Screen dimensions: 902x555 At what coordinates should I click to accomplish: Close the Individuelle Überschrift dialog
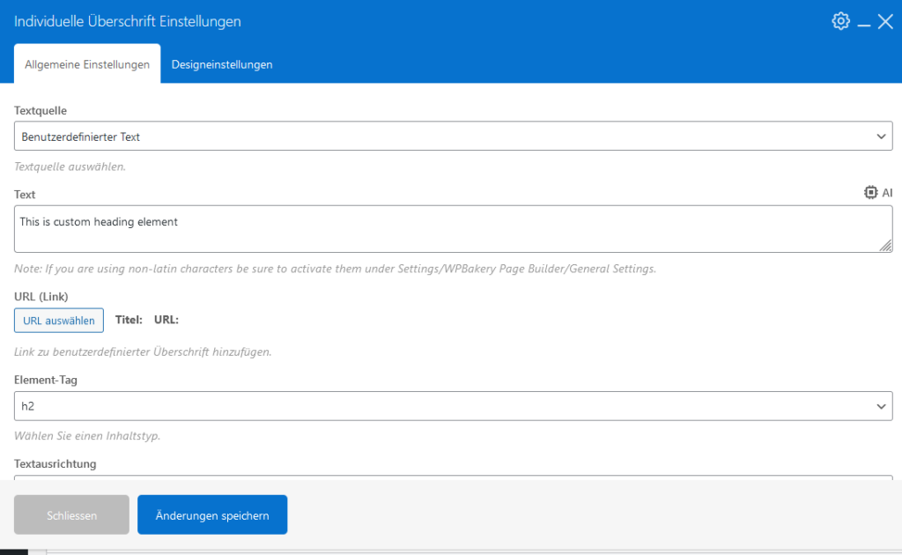[x=886, y=21]
